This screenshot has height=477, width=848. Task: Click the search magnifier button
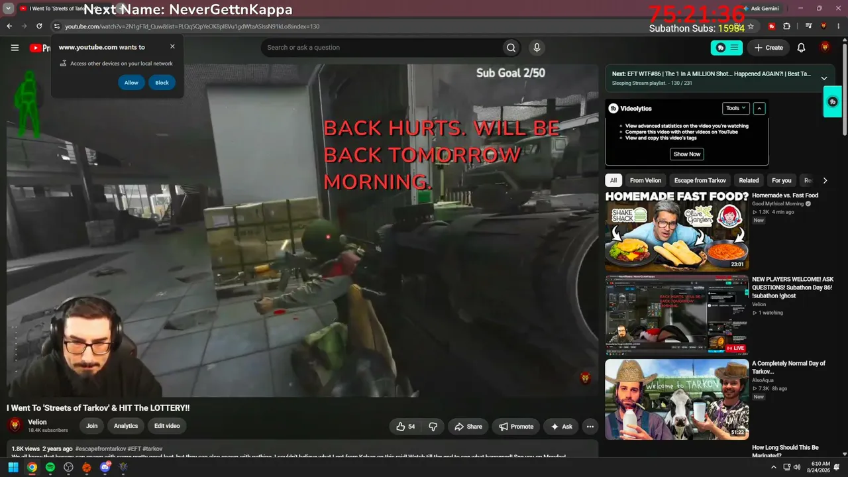click(x=511, y=48)
